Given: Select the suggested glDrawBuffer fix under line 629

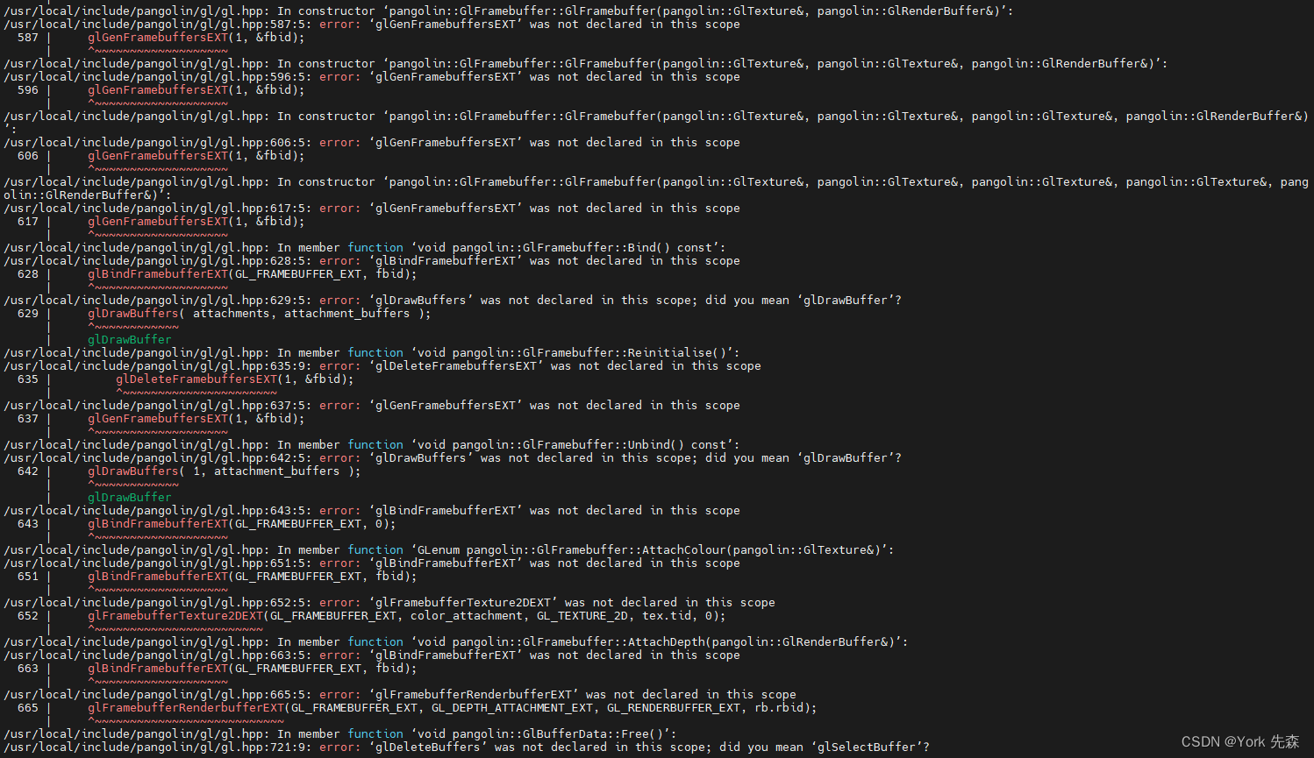Looking at the screenshot, I should click(x=130, y=339).
